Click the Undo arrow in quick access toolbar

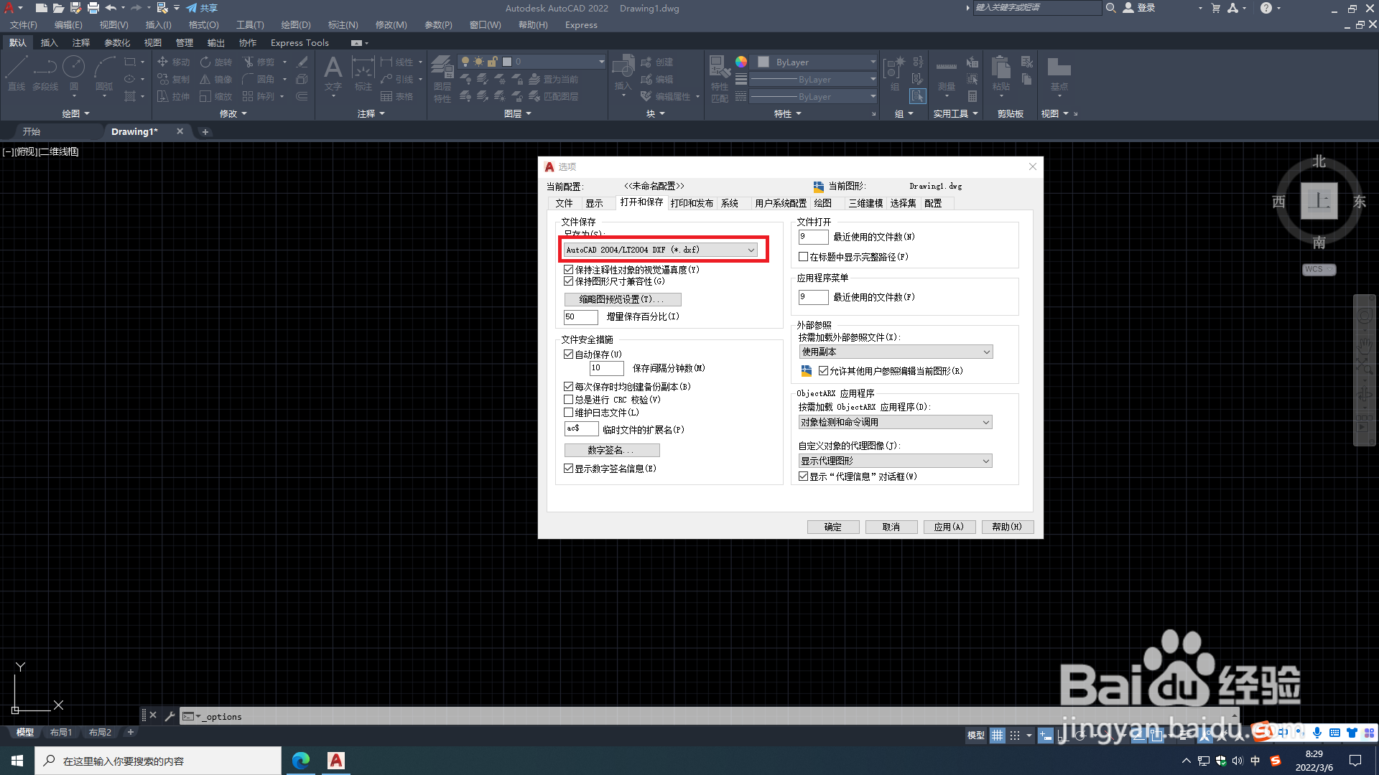tap(111, 8)
